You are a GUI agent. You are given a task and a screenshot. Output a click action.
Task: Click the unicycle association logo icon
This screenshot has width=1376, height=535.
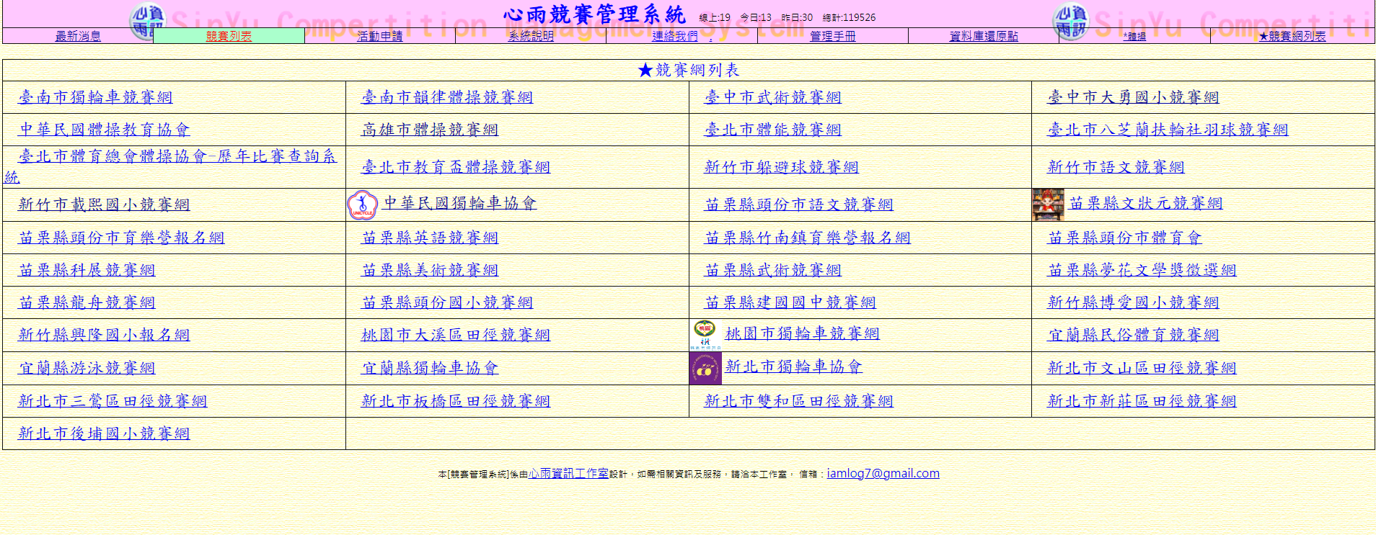[363, 205]
